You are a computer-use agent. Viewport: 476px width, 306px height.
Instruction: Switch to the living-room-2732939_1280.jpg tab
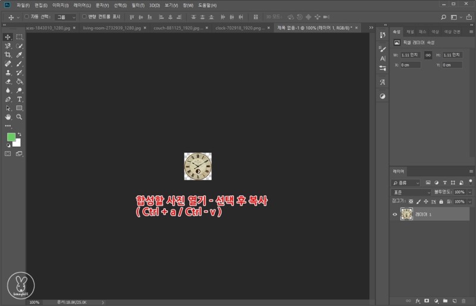112,28
